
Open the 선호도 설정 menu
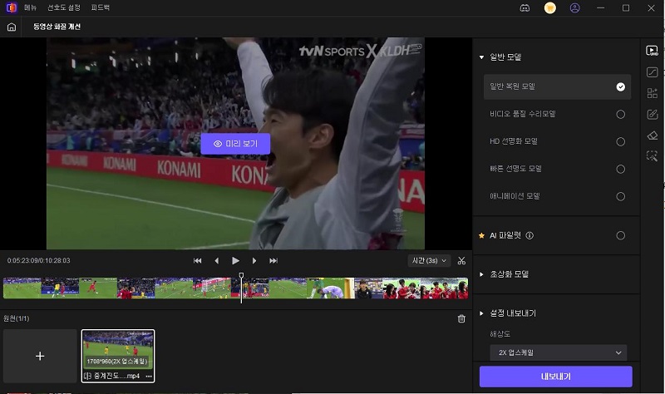[x=64, y=7]
